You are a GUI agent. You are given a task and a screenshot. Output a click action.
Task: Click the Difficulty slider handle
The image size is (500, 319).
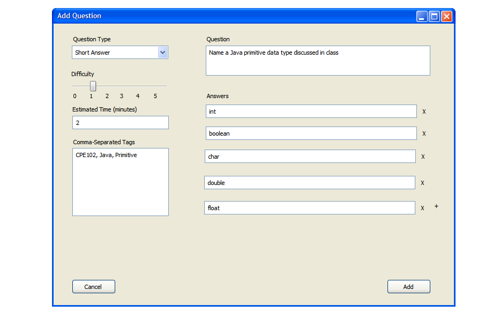(93, 86)
